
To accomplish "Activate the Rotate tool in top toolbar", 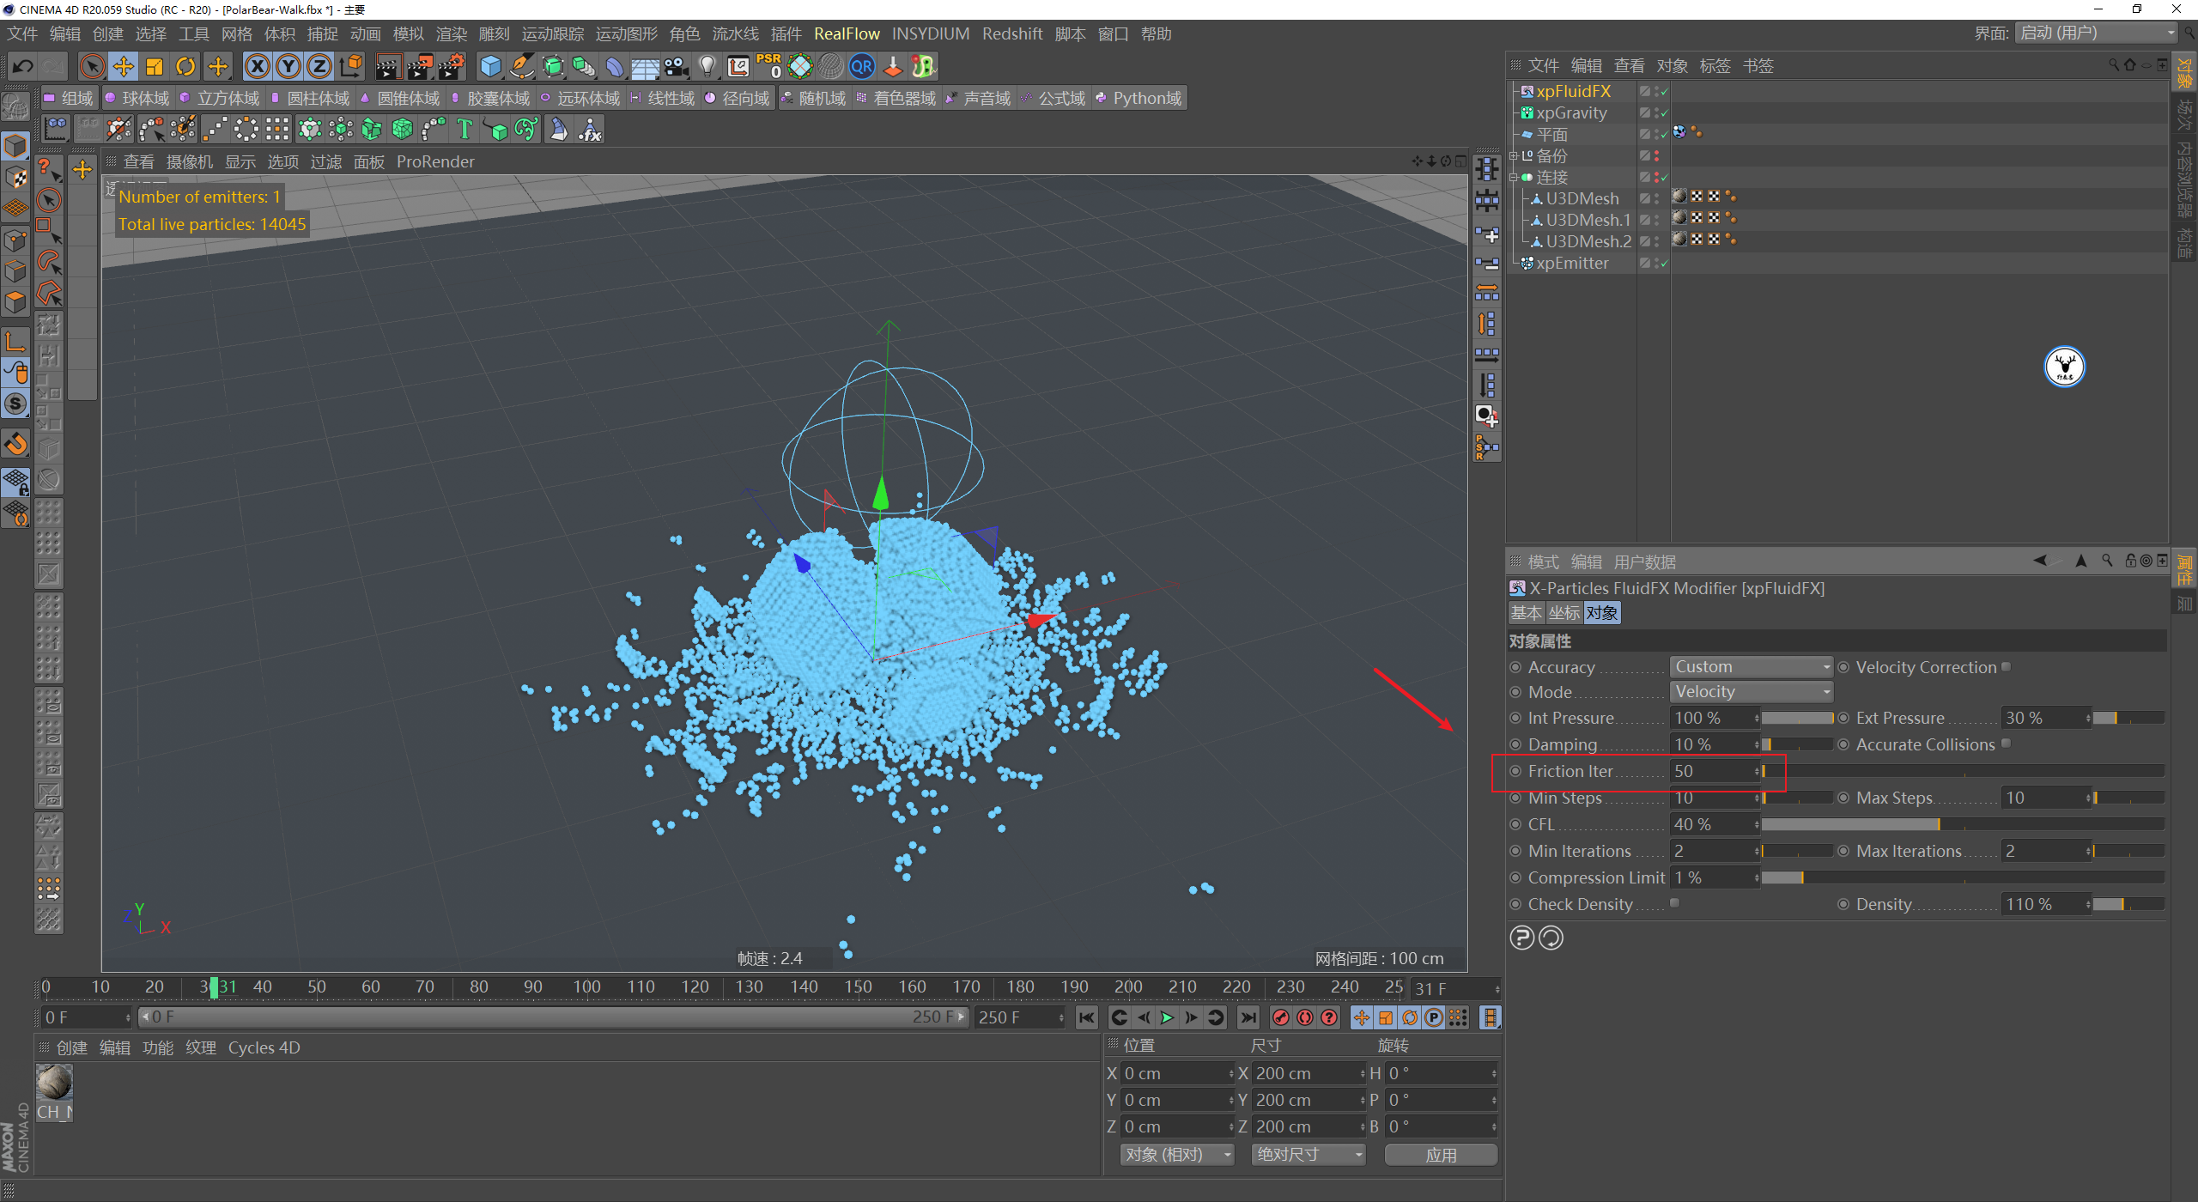I will pyautogui.click(x=185, y=66).
